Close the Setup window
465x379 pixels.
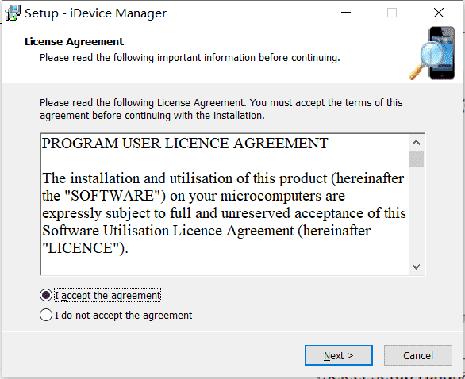coord(439,13)
